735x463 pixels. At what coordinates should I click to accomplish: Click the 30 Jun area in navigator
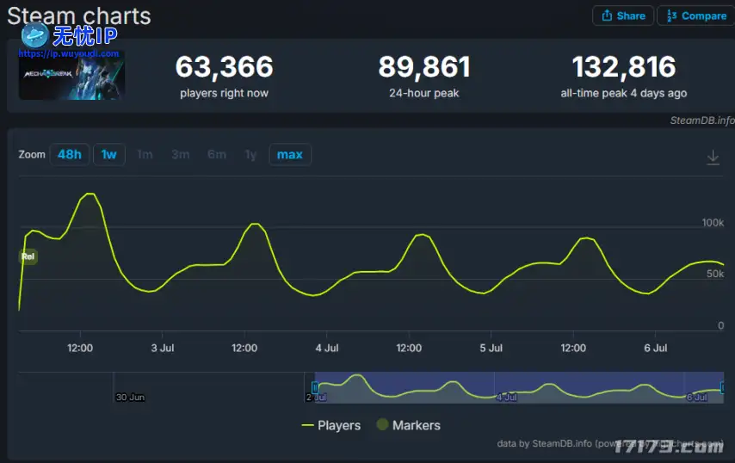[130, 397]
